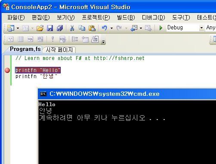Screen dimensions: 216x164
Task: Click the Show Diagram Pane icon
Action: (x=11, y=39)
